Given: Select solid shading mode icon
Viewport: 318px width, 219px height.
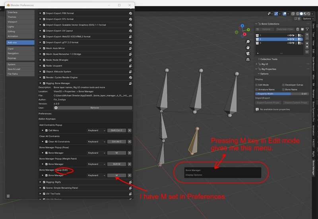Looking at the screenshot, I should pyautogui.click(x=301, y=14).
